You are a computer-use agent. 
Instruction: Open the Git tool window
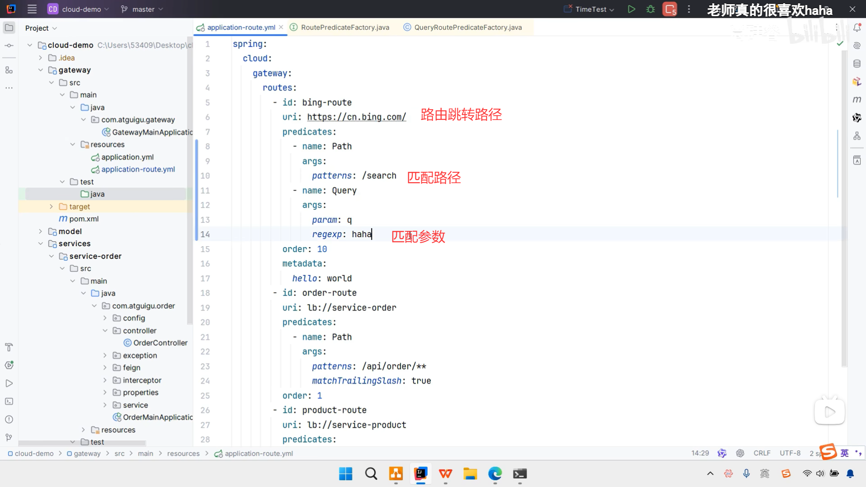(x=9, y=437)
